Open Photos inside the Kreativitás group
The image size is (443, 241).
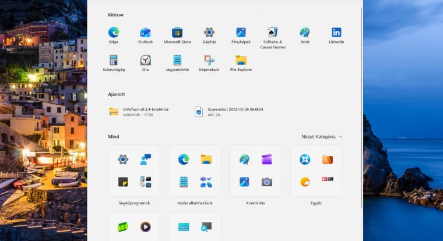click(x=244, y=182)
